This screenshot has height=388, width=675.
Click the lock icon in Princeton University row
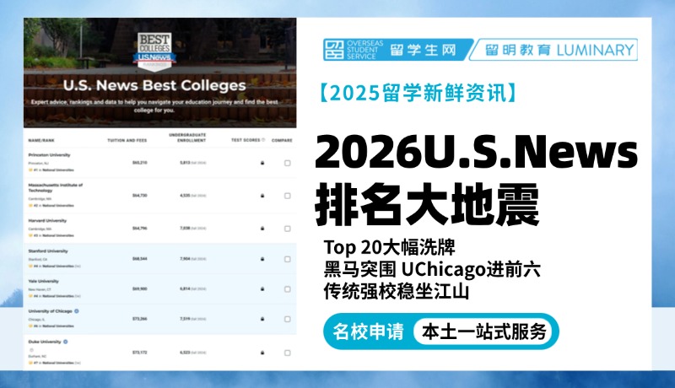point(262,163)
